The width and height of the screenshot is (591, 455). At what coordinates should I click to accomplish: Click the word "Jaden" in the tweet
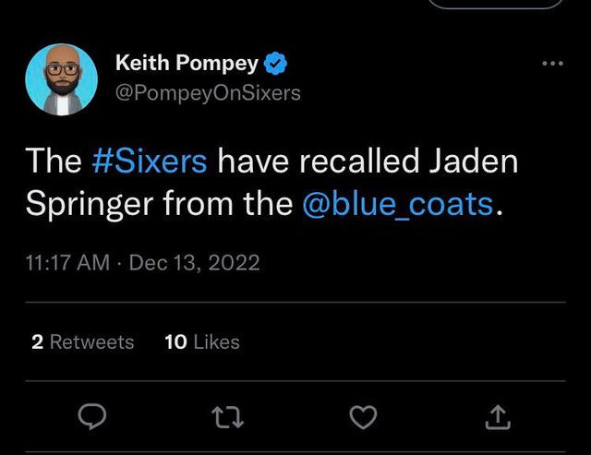click(475, 161)
